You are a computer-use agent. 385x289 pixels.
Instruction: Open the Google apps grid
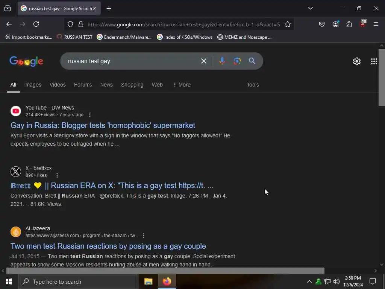pos(374,61)
